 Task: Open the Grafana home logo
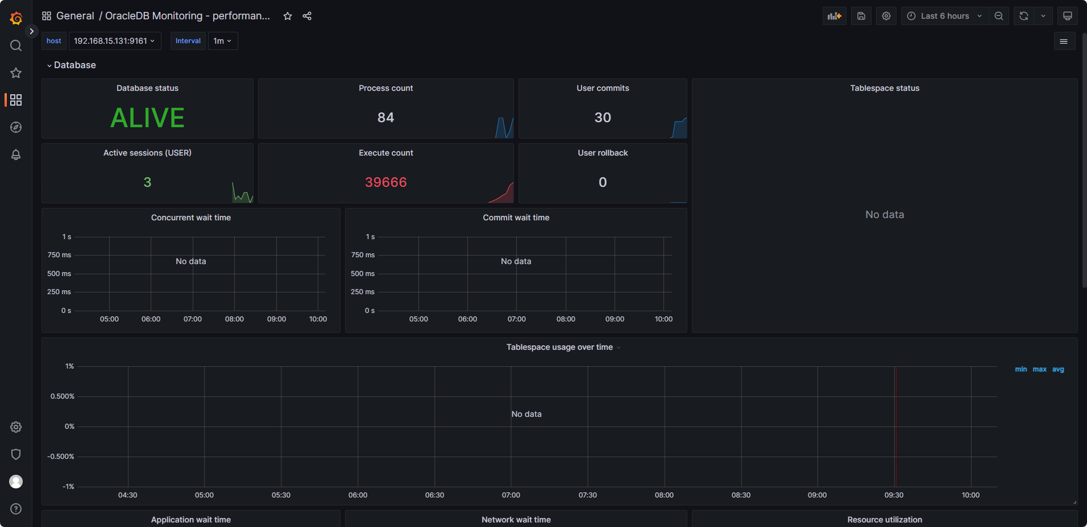16,18
